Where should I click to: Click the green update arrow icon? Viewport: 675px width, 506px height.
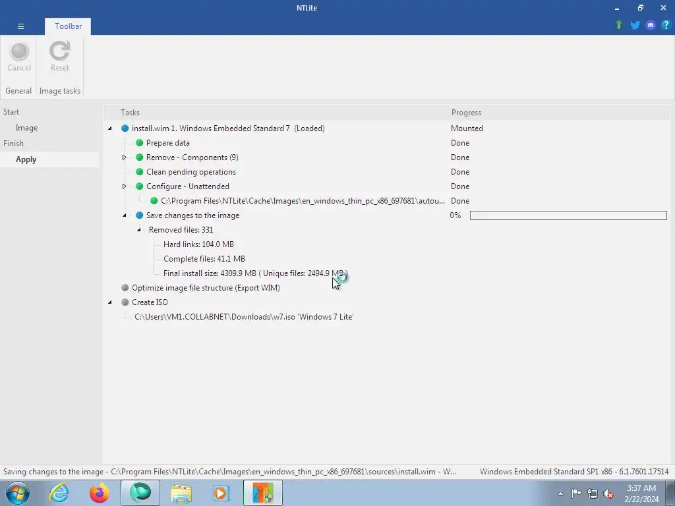(619, 25)
